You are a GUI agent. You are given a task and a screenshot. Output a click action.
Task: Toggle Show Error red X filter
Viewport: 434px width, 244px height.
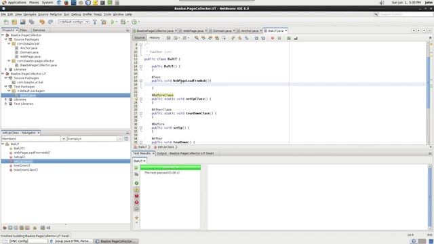(x=136, y=202)
